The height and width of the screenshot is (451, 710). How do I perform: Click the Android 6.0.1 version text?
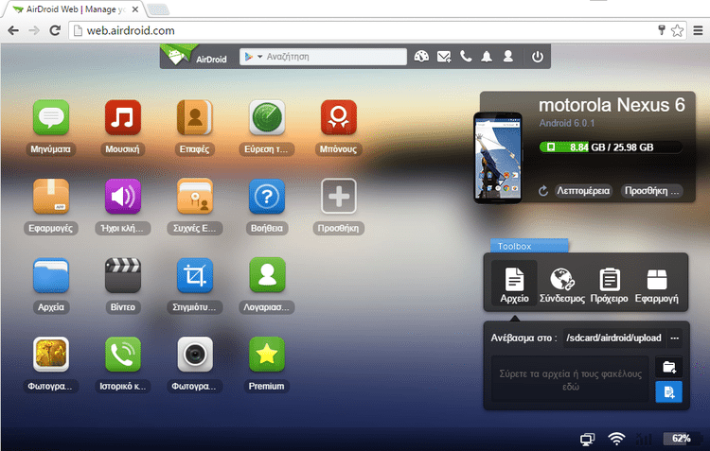[567, 123]
